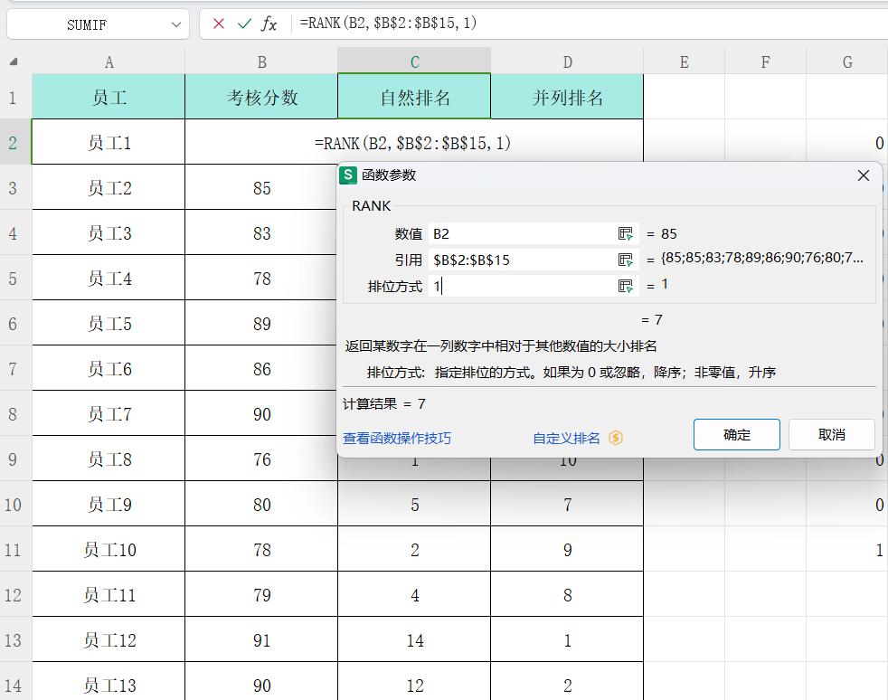Click score 76 for 员工8
Image resolution: width=888 pixels, height=700 pixels.
pos(261,459)
